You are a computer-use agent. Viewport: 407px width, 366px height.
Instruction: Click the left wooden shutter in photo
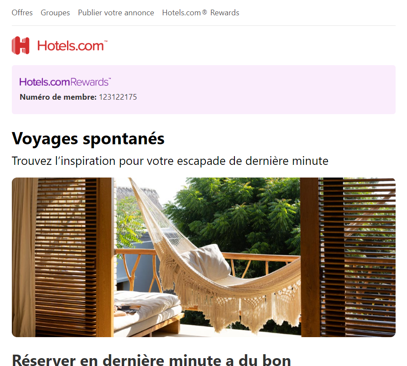click(x=66, y=257)
